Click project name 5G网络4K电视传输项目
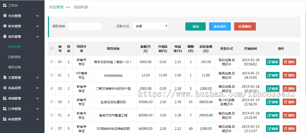Viewport: 306px width, 133px height. point(113,129)
